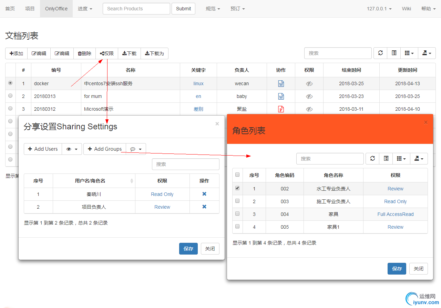Screen dimensions: 441x308
Task: Click Read Only permission for 秦晓川
Action: coord(162,194)
